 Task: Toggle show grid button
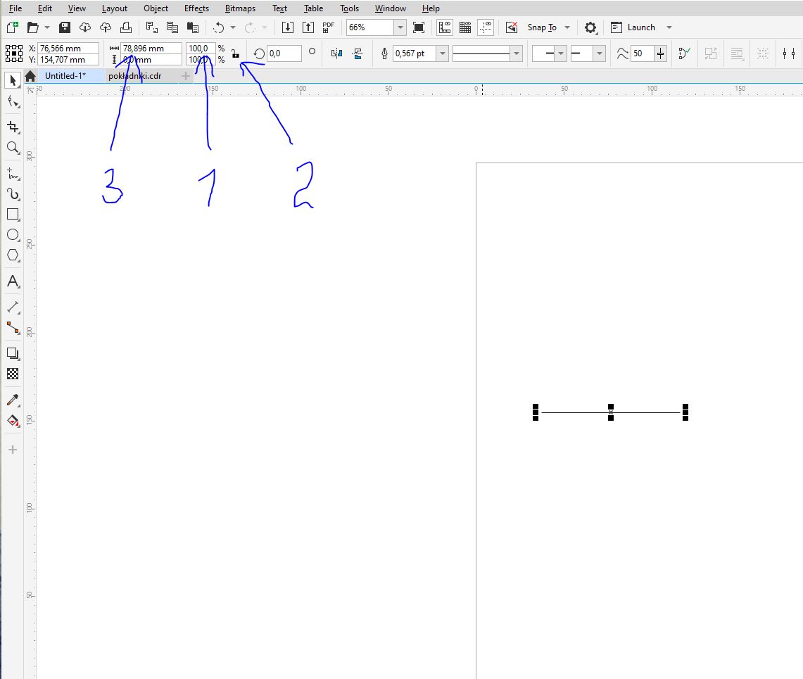(465, 27)
